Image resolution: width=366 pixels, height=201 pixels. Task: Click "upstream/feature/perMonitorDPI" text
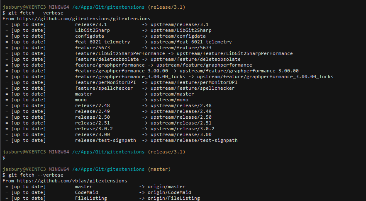[x=194, y=83]
